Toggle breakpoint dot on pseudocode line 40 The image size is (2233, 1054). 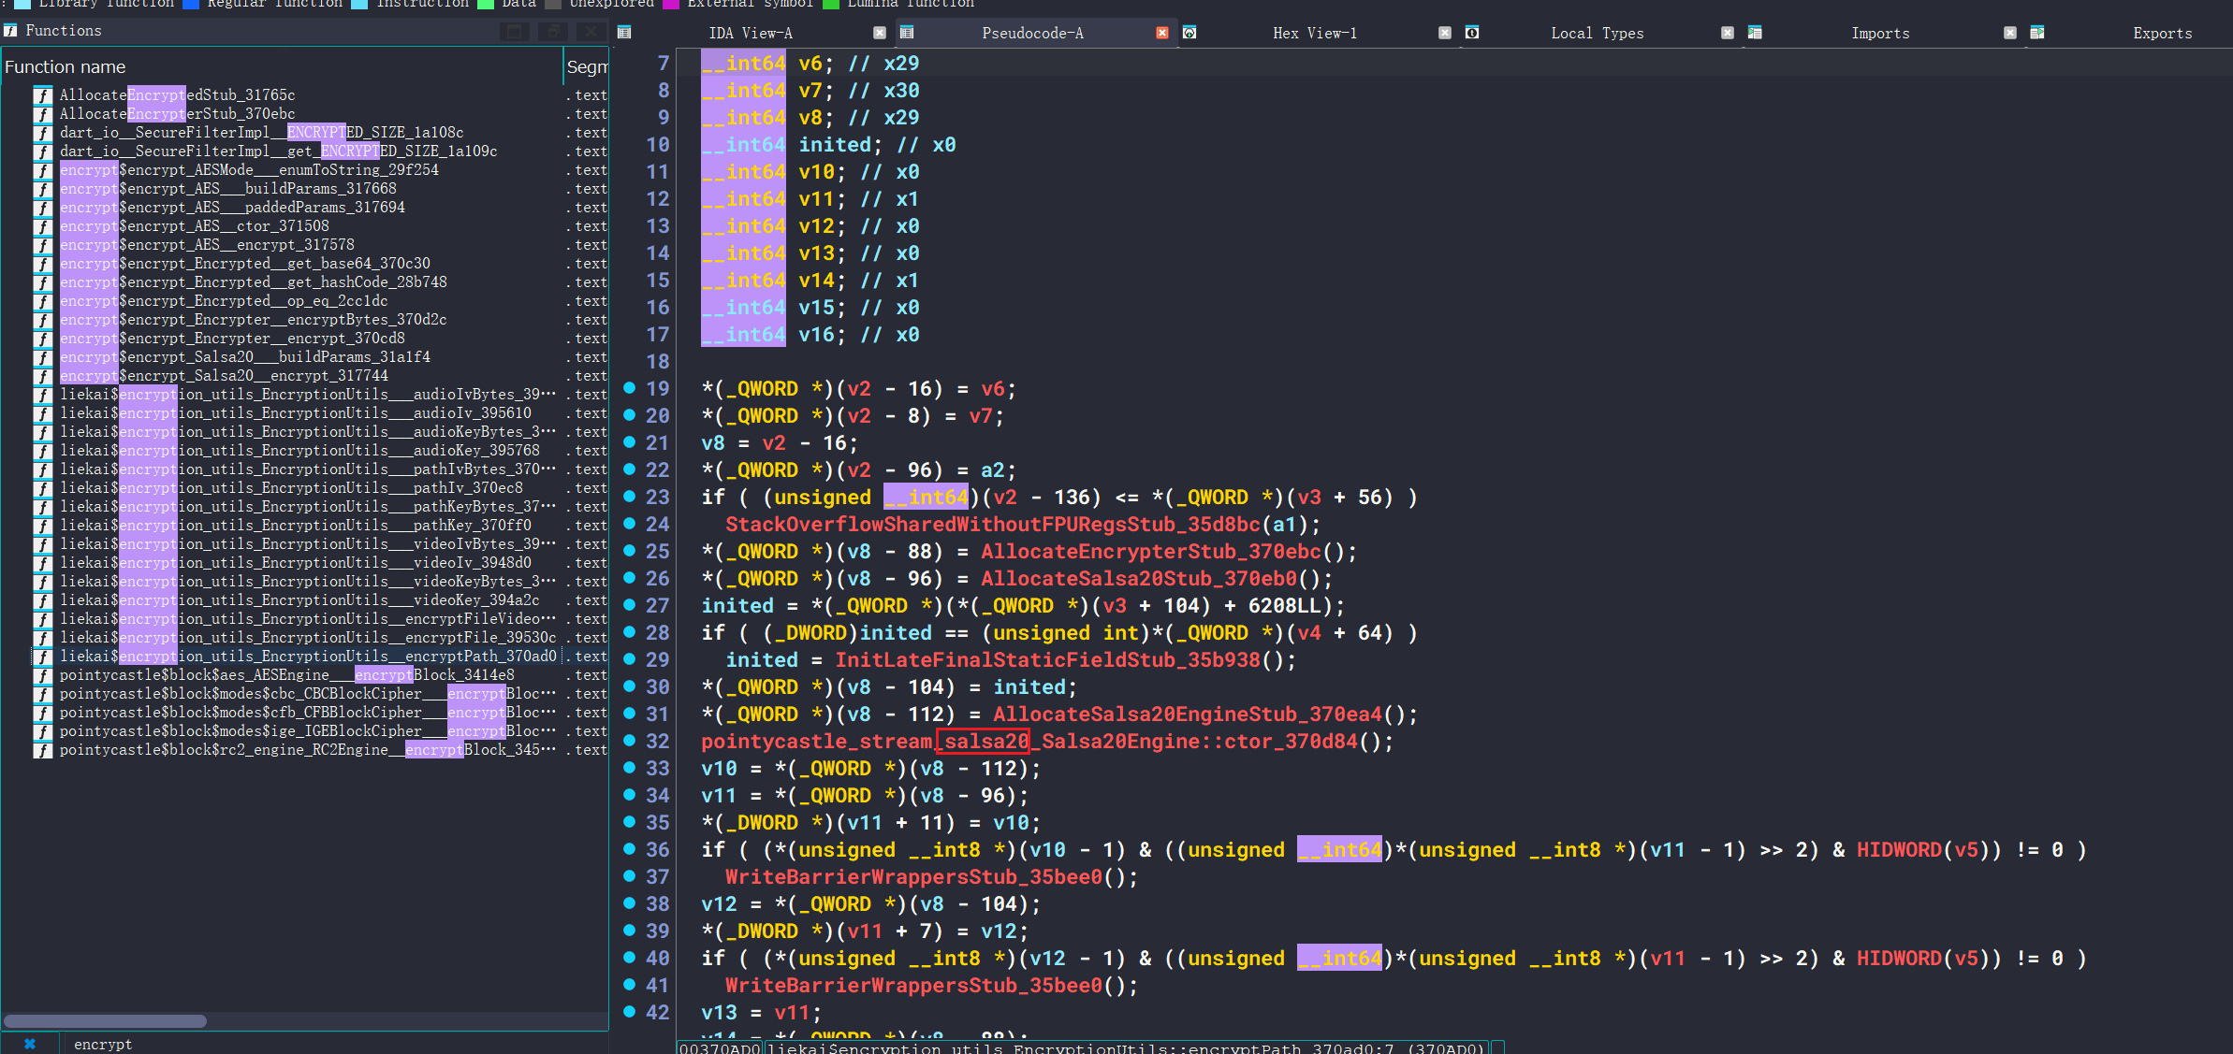point(630,957)
